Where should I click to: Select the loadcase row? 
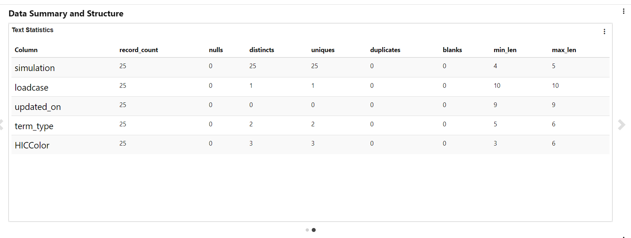coord(310,87)
